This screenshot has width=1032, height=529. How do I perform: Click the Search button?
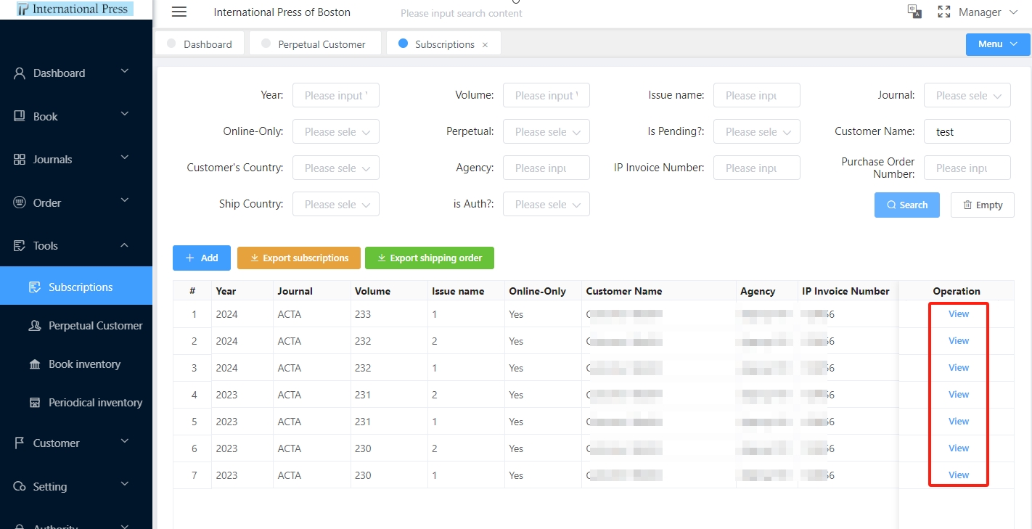(907, 205)
